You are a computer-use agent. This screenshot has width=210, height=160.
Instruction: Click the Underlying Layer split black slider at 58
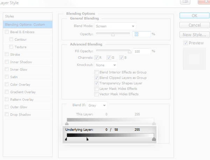tap(87, 139)
